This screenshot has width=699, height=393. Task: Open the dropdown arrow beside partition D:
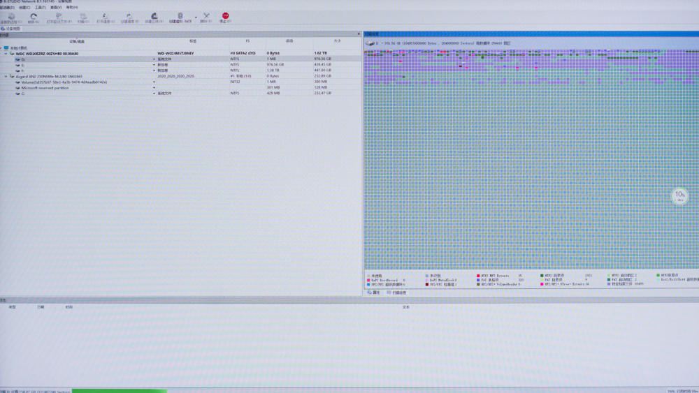(154, 59)
